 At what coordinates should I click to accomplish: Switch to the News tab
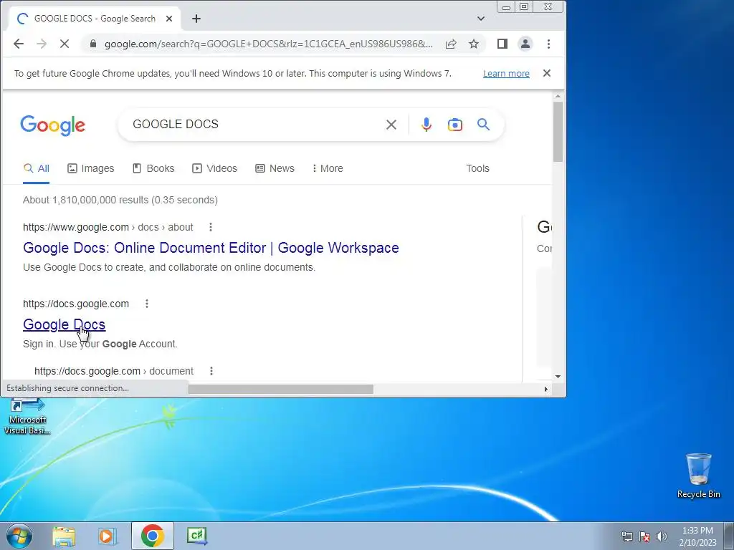(x=275, y=168)
